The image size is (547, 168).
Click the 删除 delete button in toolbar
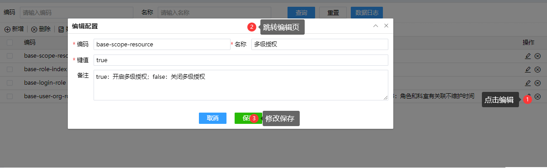[41, 29]
